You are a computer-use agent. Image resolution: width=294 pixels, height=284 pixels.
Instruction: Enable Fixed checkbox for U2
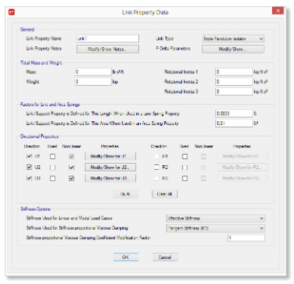(x=53, y=168)
